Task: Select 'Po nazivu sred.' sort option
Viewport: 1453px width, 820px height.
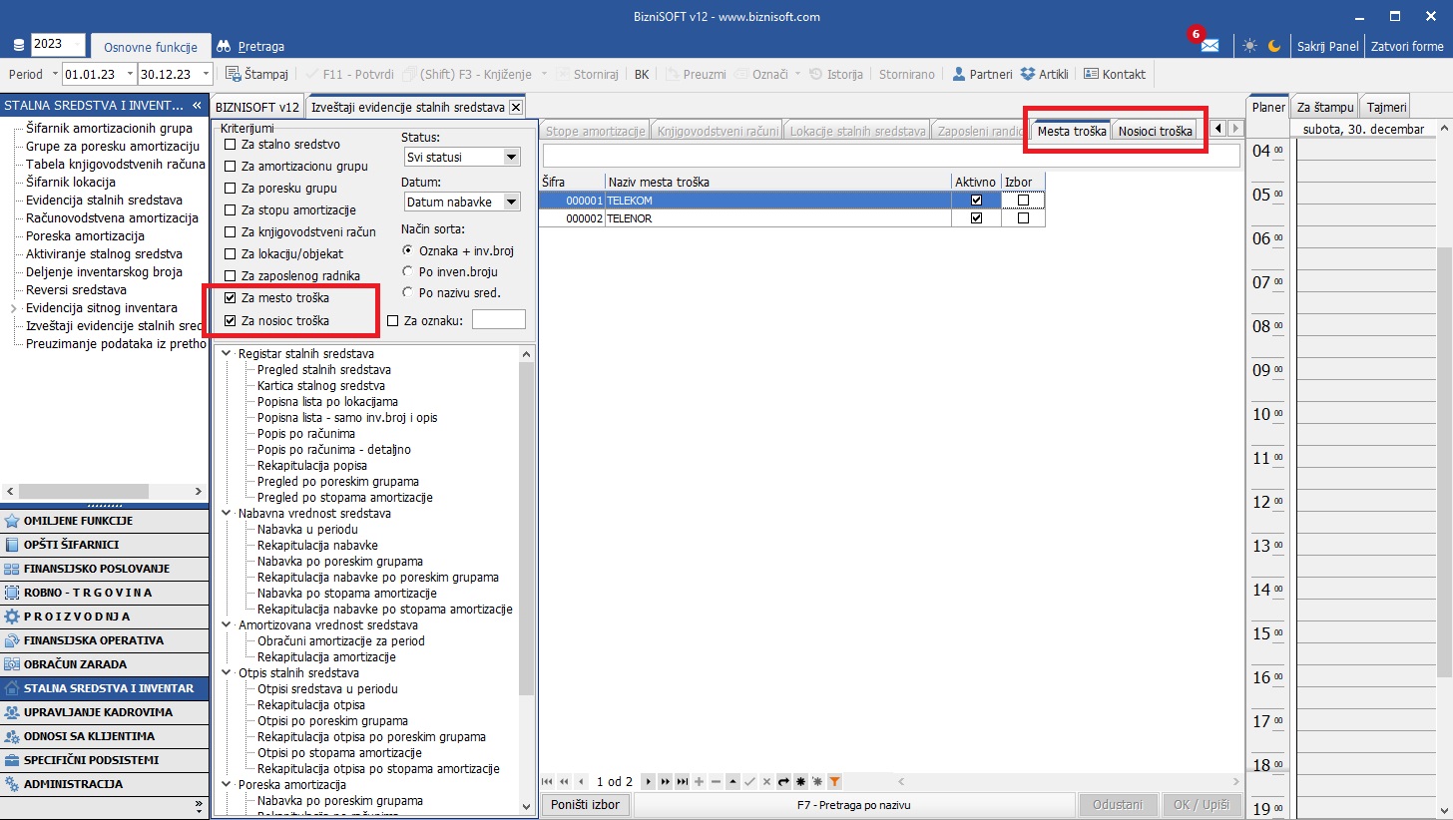Action: click(x=407, y=292)
